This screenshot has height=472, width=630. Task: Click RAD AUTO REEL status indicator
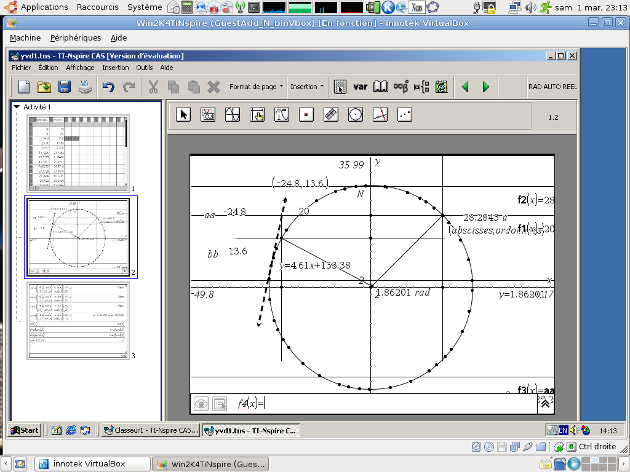click(x=552, y=87)
